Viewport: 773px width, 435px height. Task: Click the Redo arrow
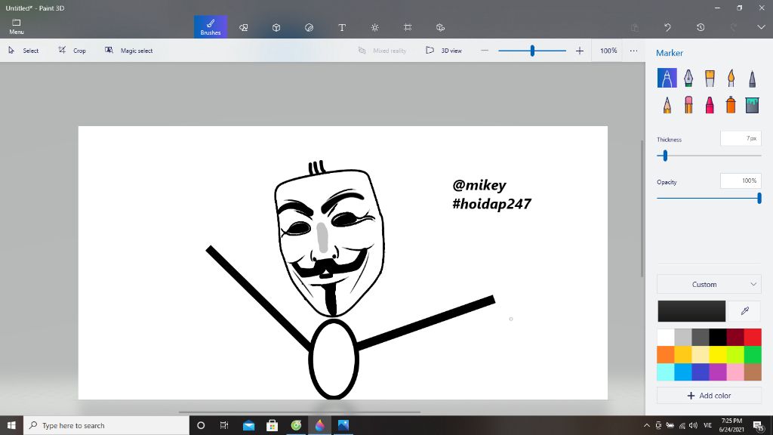(734, 28)
